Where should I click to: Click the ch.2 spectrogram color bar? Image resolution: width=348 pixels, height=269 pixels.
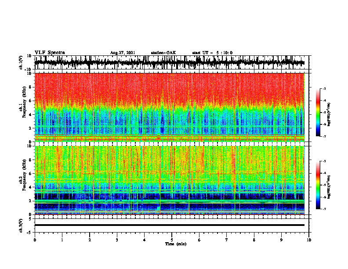pos(318,185)
